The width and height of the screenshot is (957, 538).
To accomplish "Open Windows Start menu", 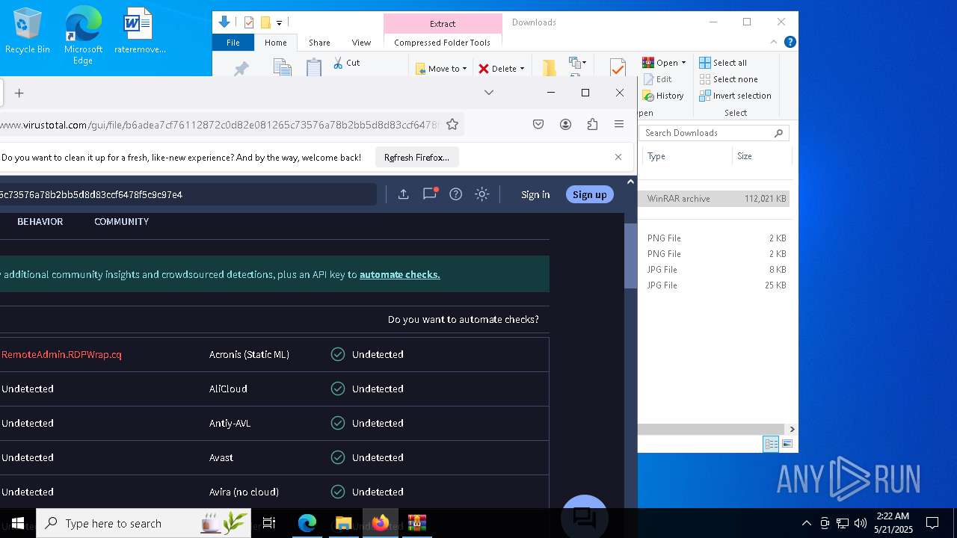I will pyautogui.click(x=17, y=523).
